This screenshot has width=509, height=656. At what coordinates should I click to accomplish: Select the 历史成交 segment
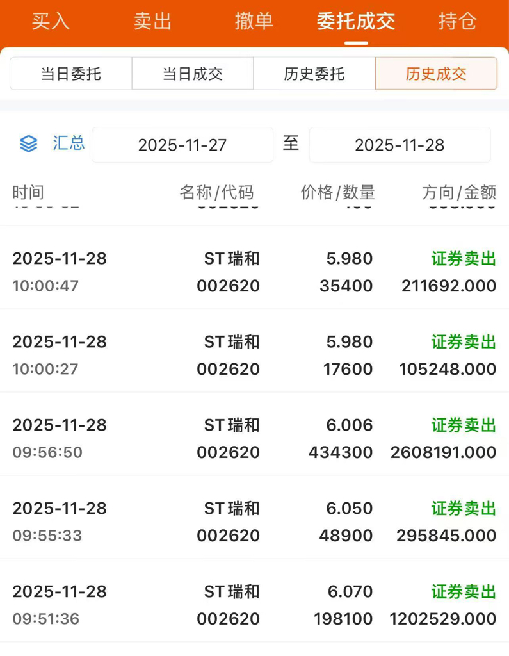(436, 74)
